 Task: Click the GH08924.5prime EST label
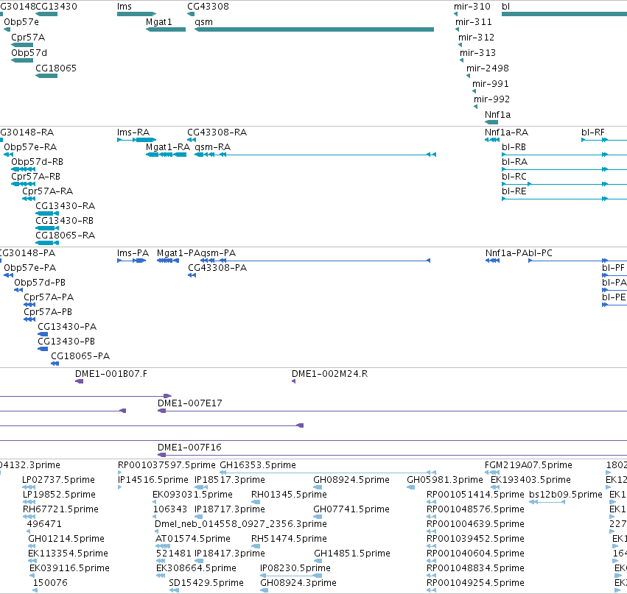point(351,480)
